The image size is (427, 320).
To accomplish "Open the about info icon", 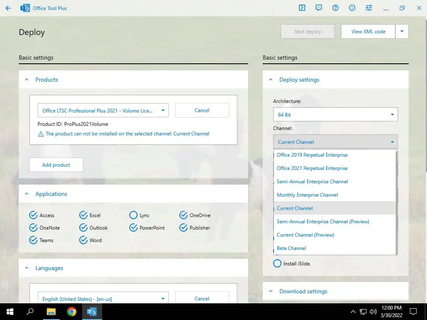I will pos(352,8).
